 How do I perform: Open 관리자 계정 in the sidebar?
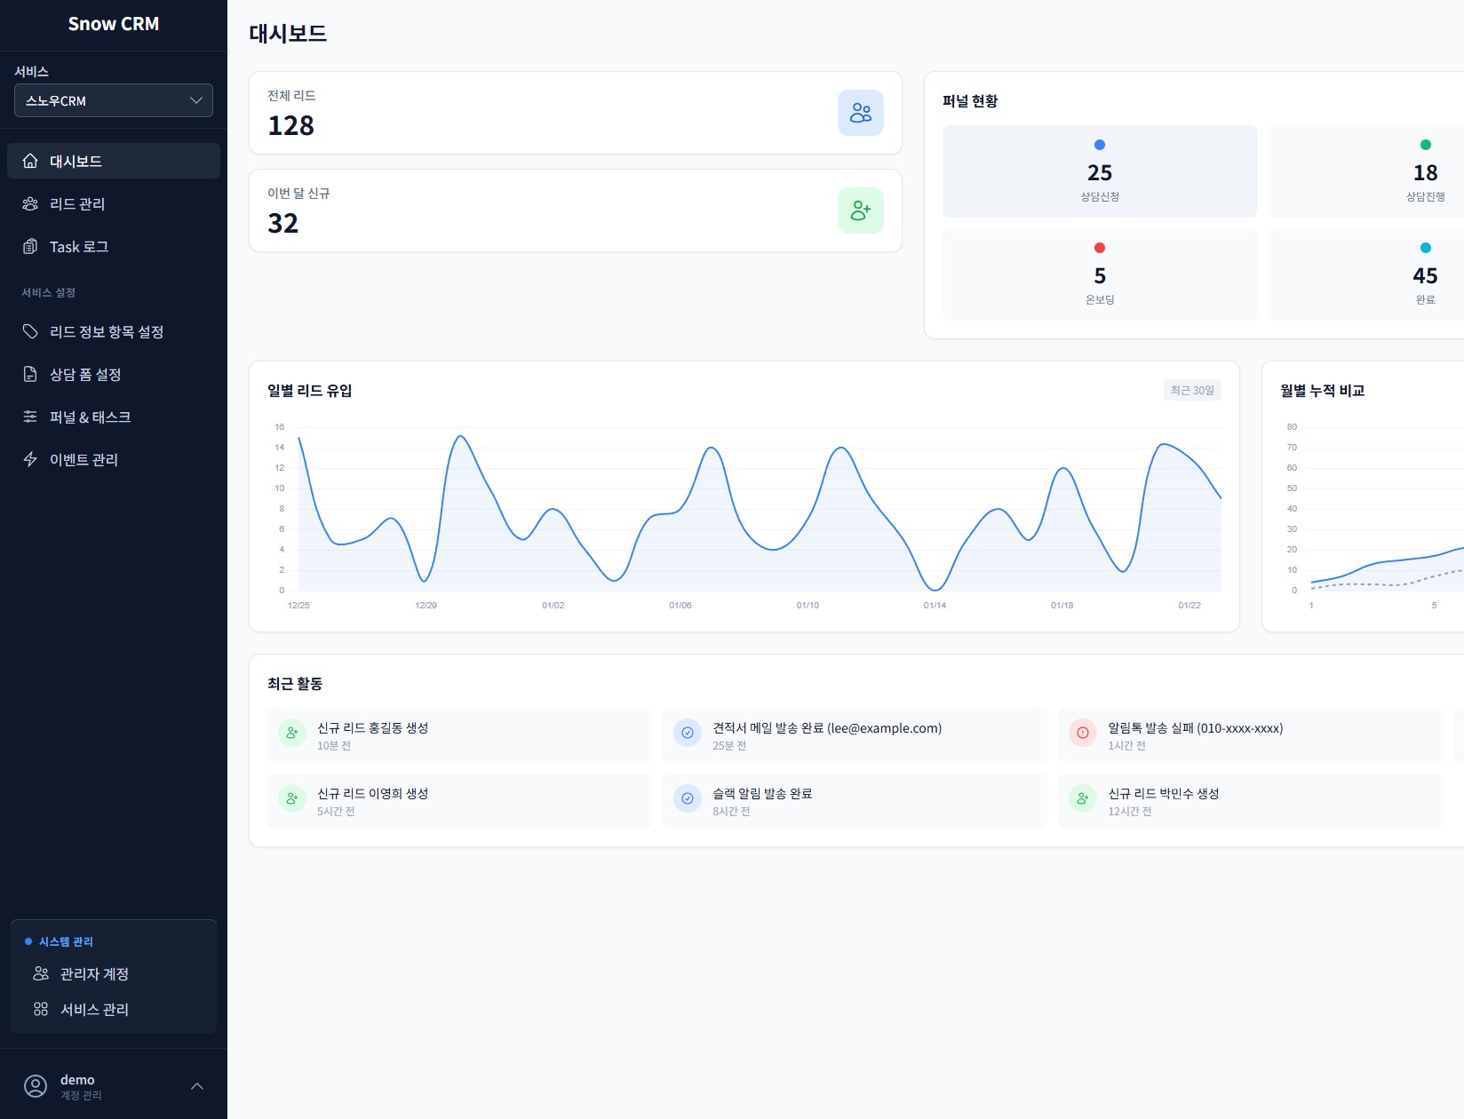[94, 974]
